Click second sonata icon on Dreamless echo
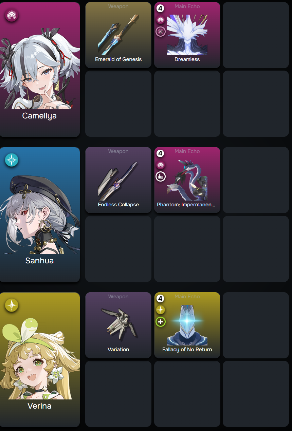This screenshot has height=431, width=292. 161,32
